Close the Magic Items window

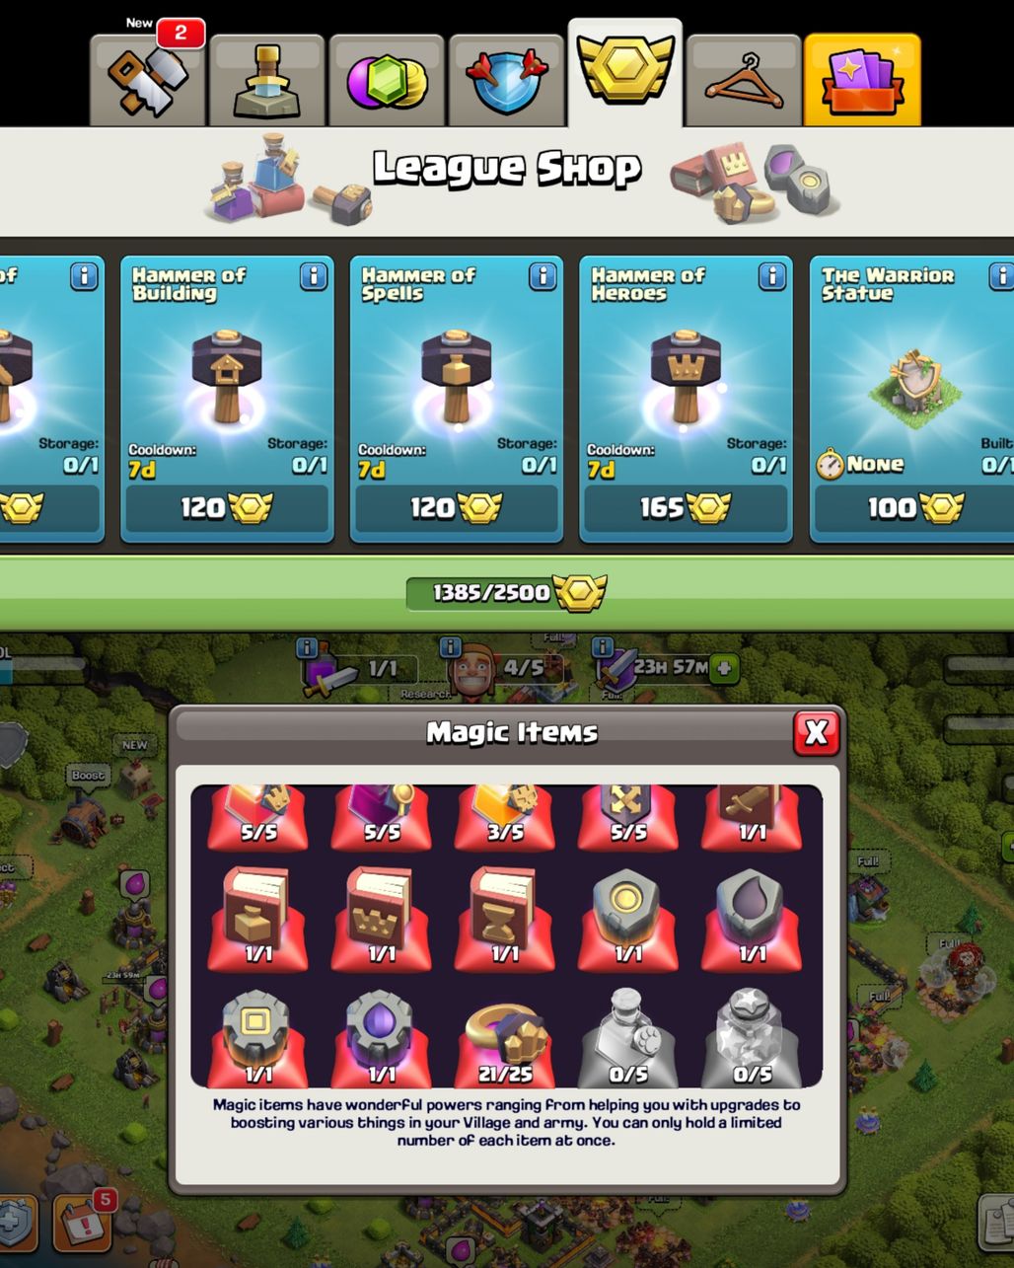point(816,732)
